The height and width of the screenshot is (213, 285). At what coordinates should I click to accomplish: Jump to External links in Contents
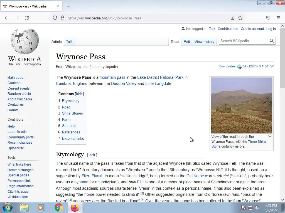pyautogui.click(x=73, y=139)
